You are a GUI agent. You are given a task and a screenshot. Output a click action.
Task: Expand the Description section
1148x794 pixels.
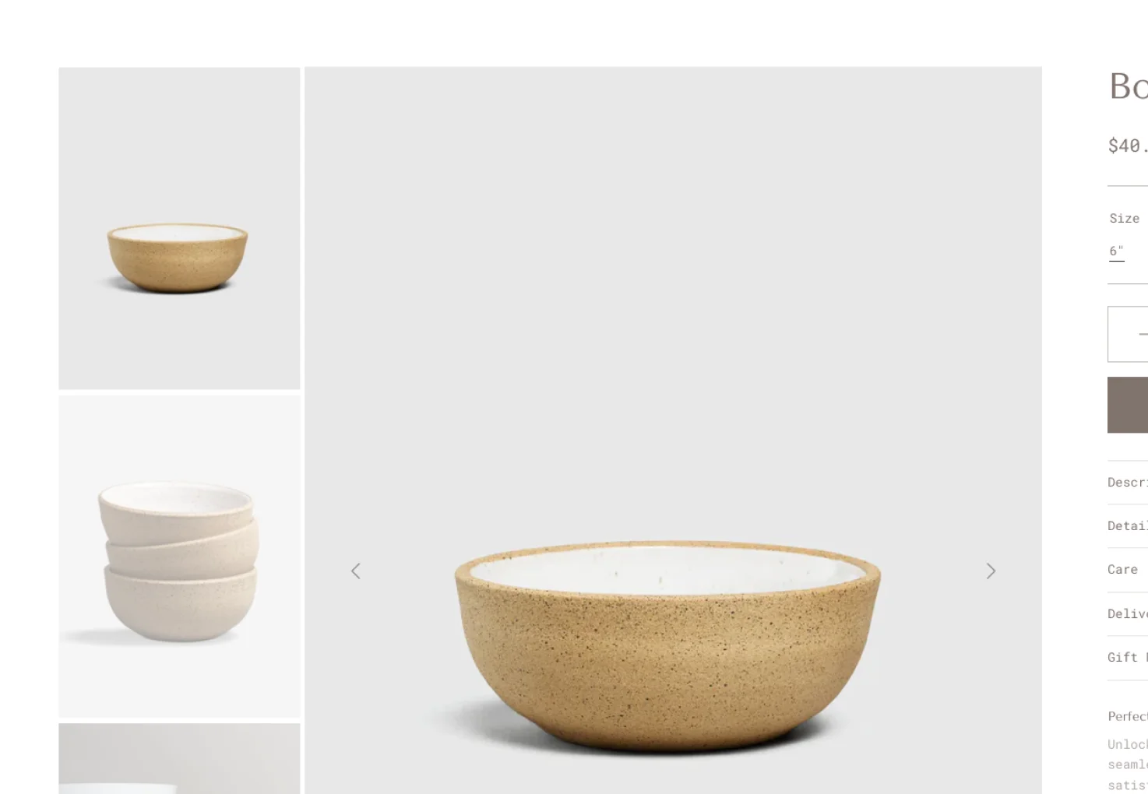1128,483
